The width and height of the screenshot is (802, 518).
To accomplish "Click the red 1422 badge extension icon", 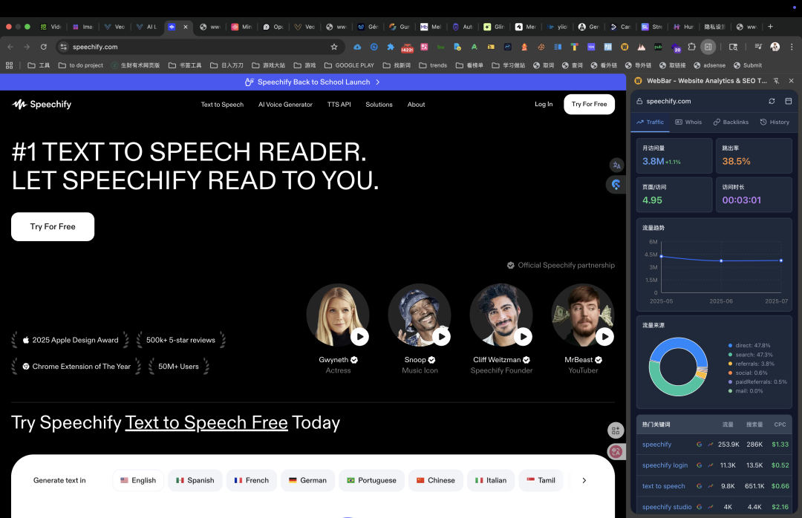I will 407,48.
